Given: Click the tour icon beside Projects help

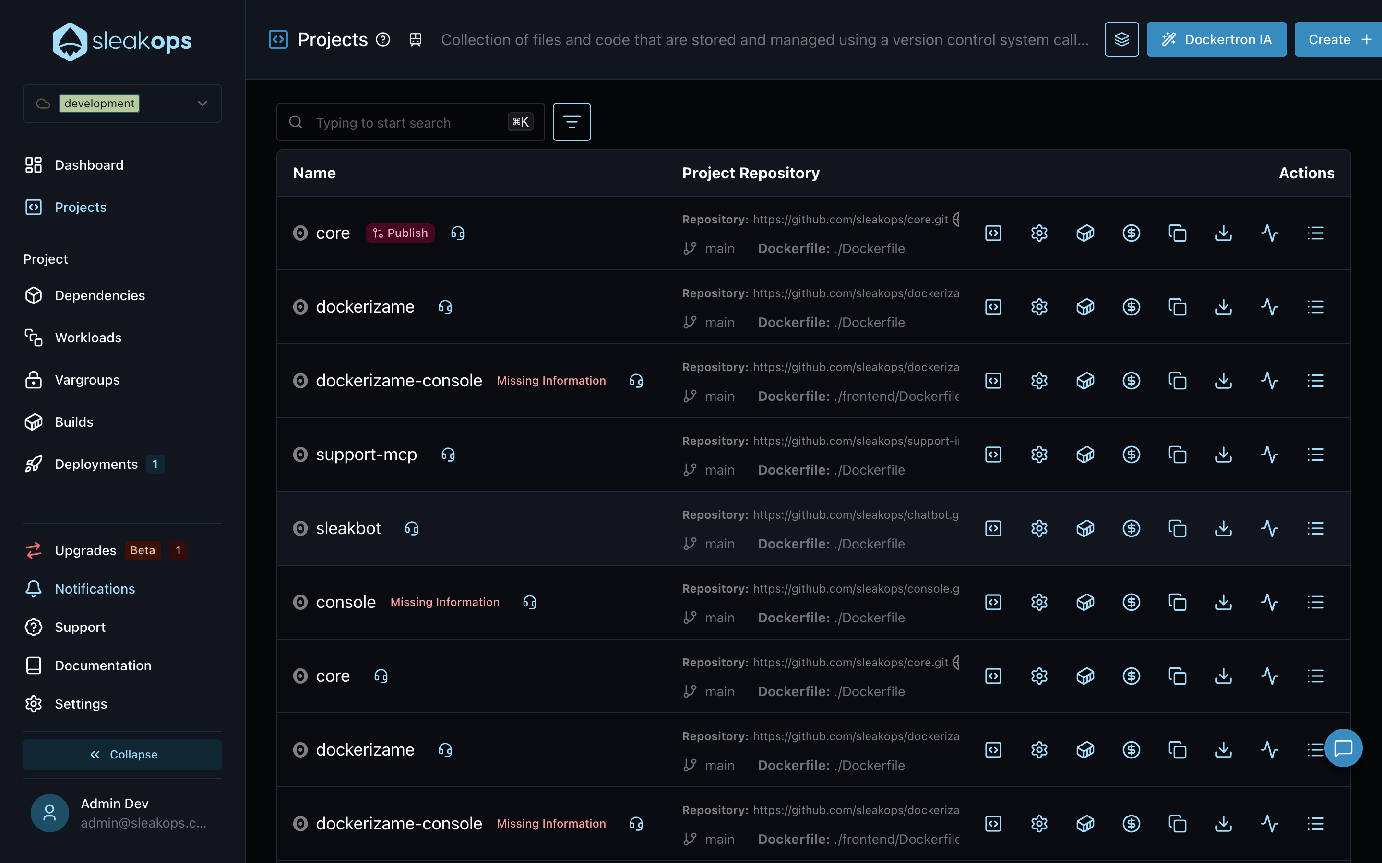Looking at the screenshot, I should pos(416,39).
